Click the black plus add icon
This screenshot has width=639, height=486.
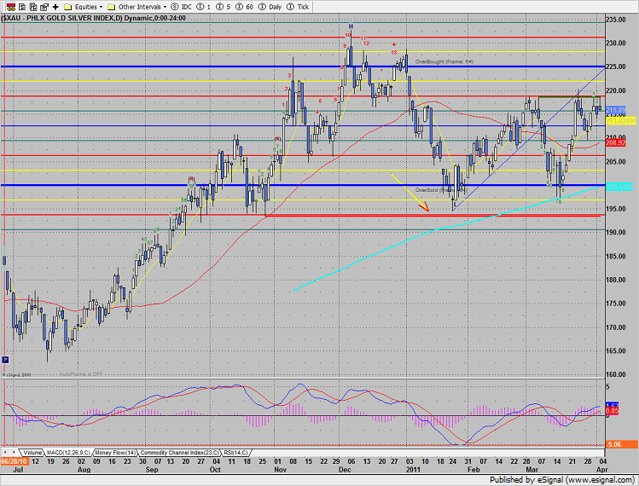(55, 7)
